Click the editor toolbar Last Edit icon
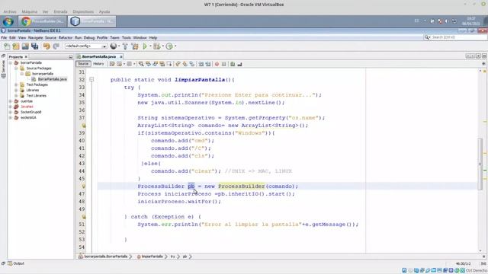Image resolution: width=488 pixels, height=274 pixels. tap(112, 64)
